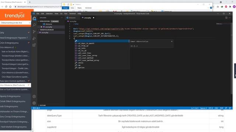The width and height of the screenshot is (236, 132).
Task: Click the browser address bar URL
Action: [39, 7]
